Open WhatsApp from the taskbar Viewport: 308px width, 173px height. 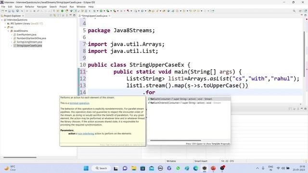point(178,168)
